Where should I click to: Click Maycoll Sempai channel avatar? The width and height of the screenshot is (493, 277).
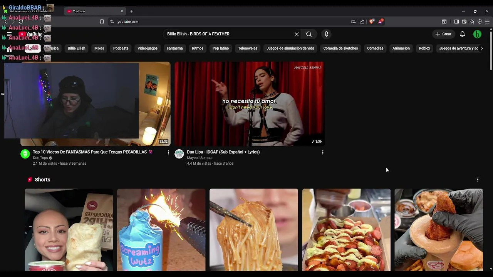tap(179, 154)
